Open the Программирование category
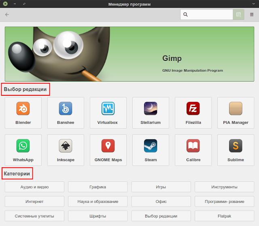The height and width of the screenshot is (226, 259). pos(224,202)
